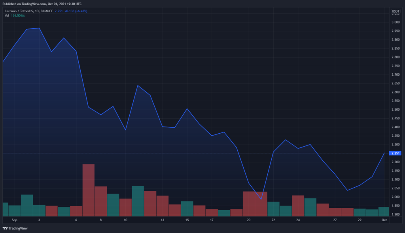Select the tallest red volume bar
The width and height of the screenshot is (405, 233).
click(x=88, y=190)
